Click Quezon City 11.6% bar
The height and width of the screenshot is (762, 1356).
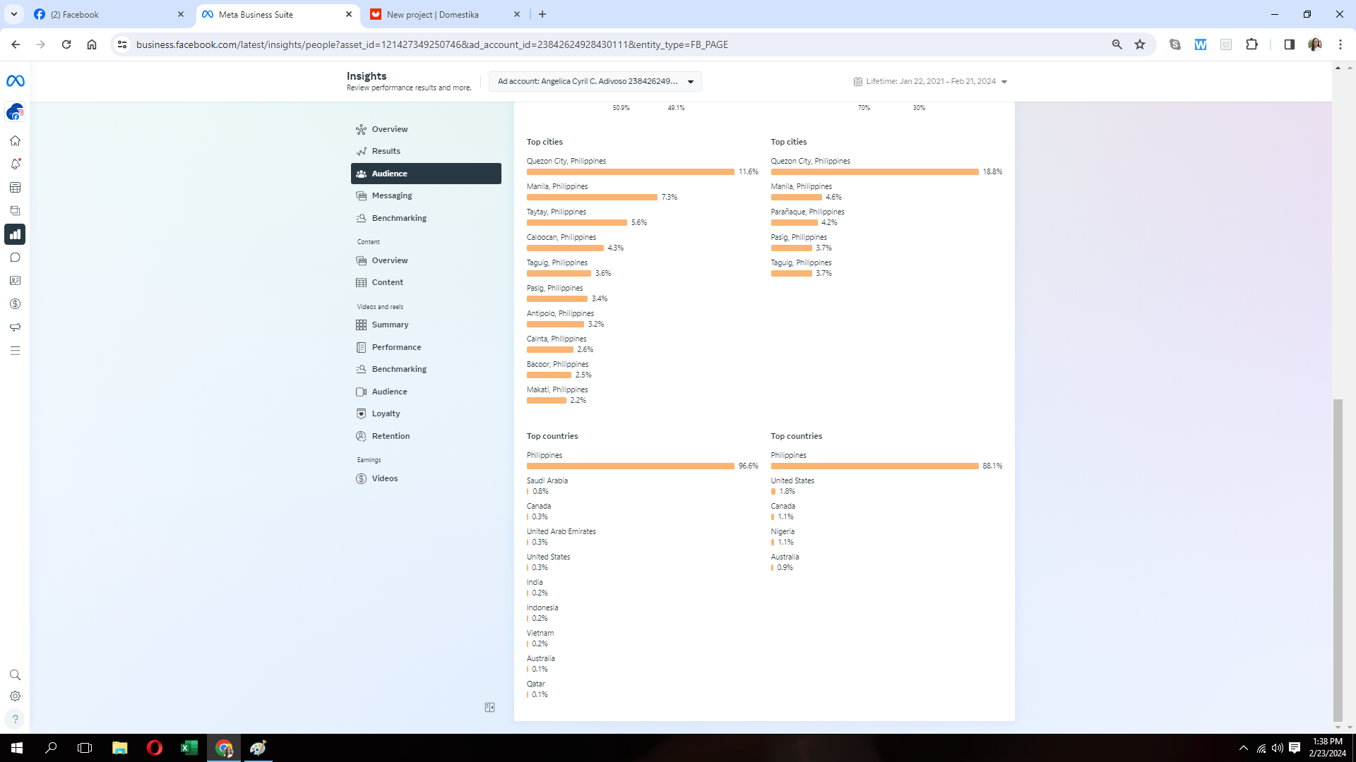(630, 171)
